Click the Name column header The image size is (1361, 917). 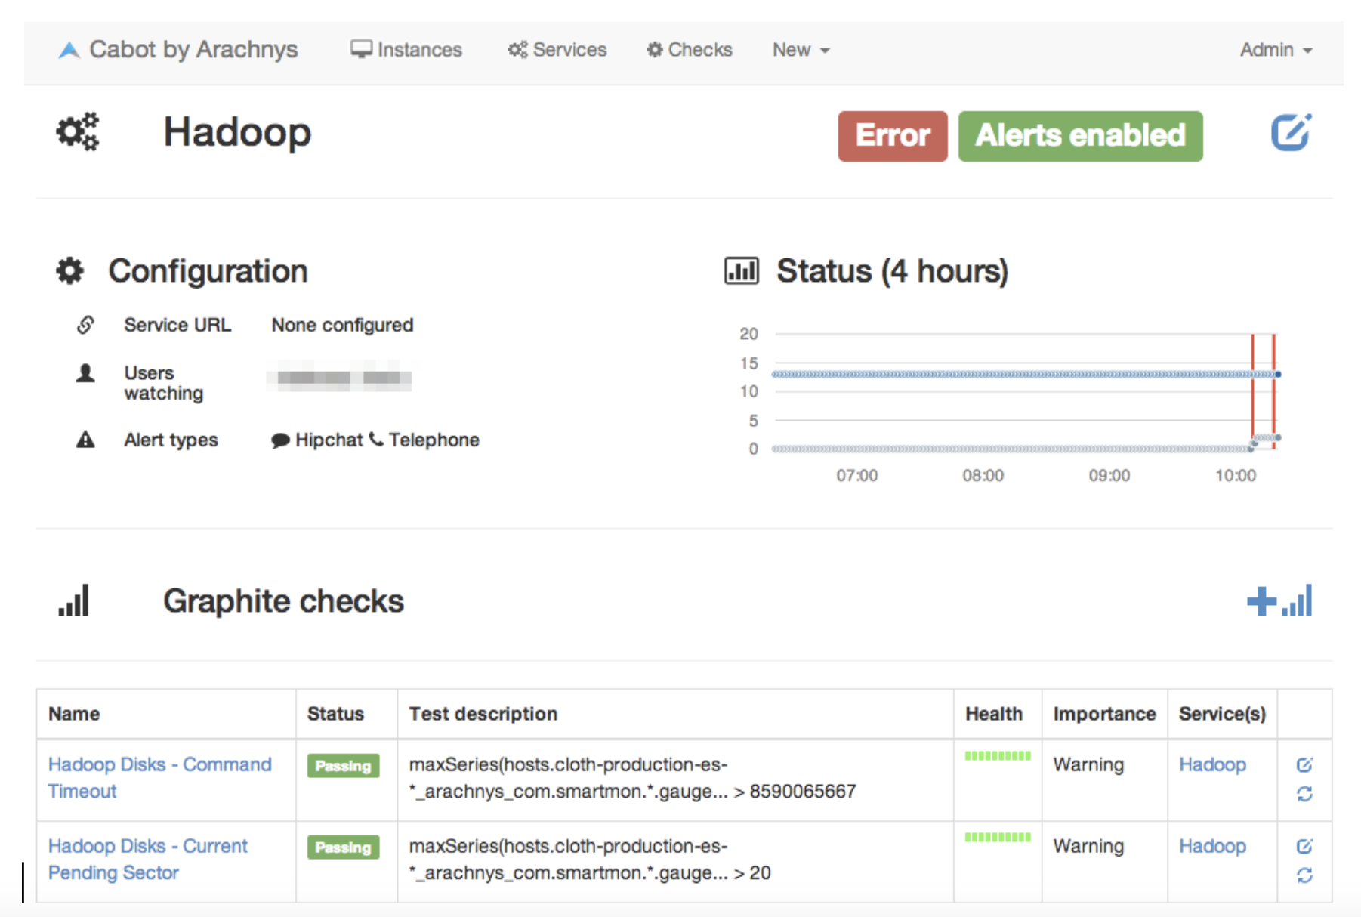(x=74, y=714)
